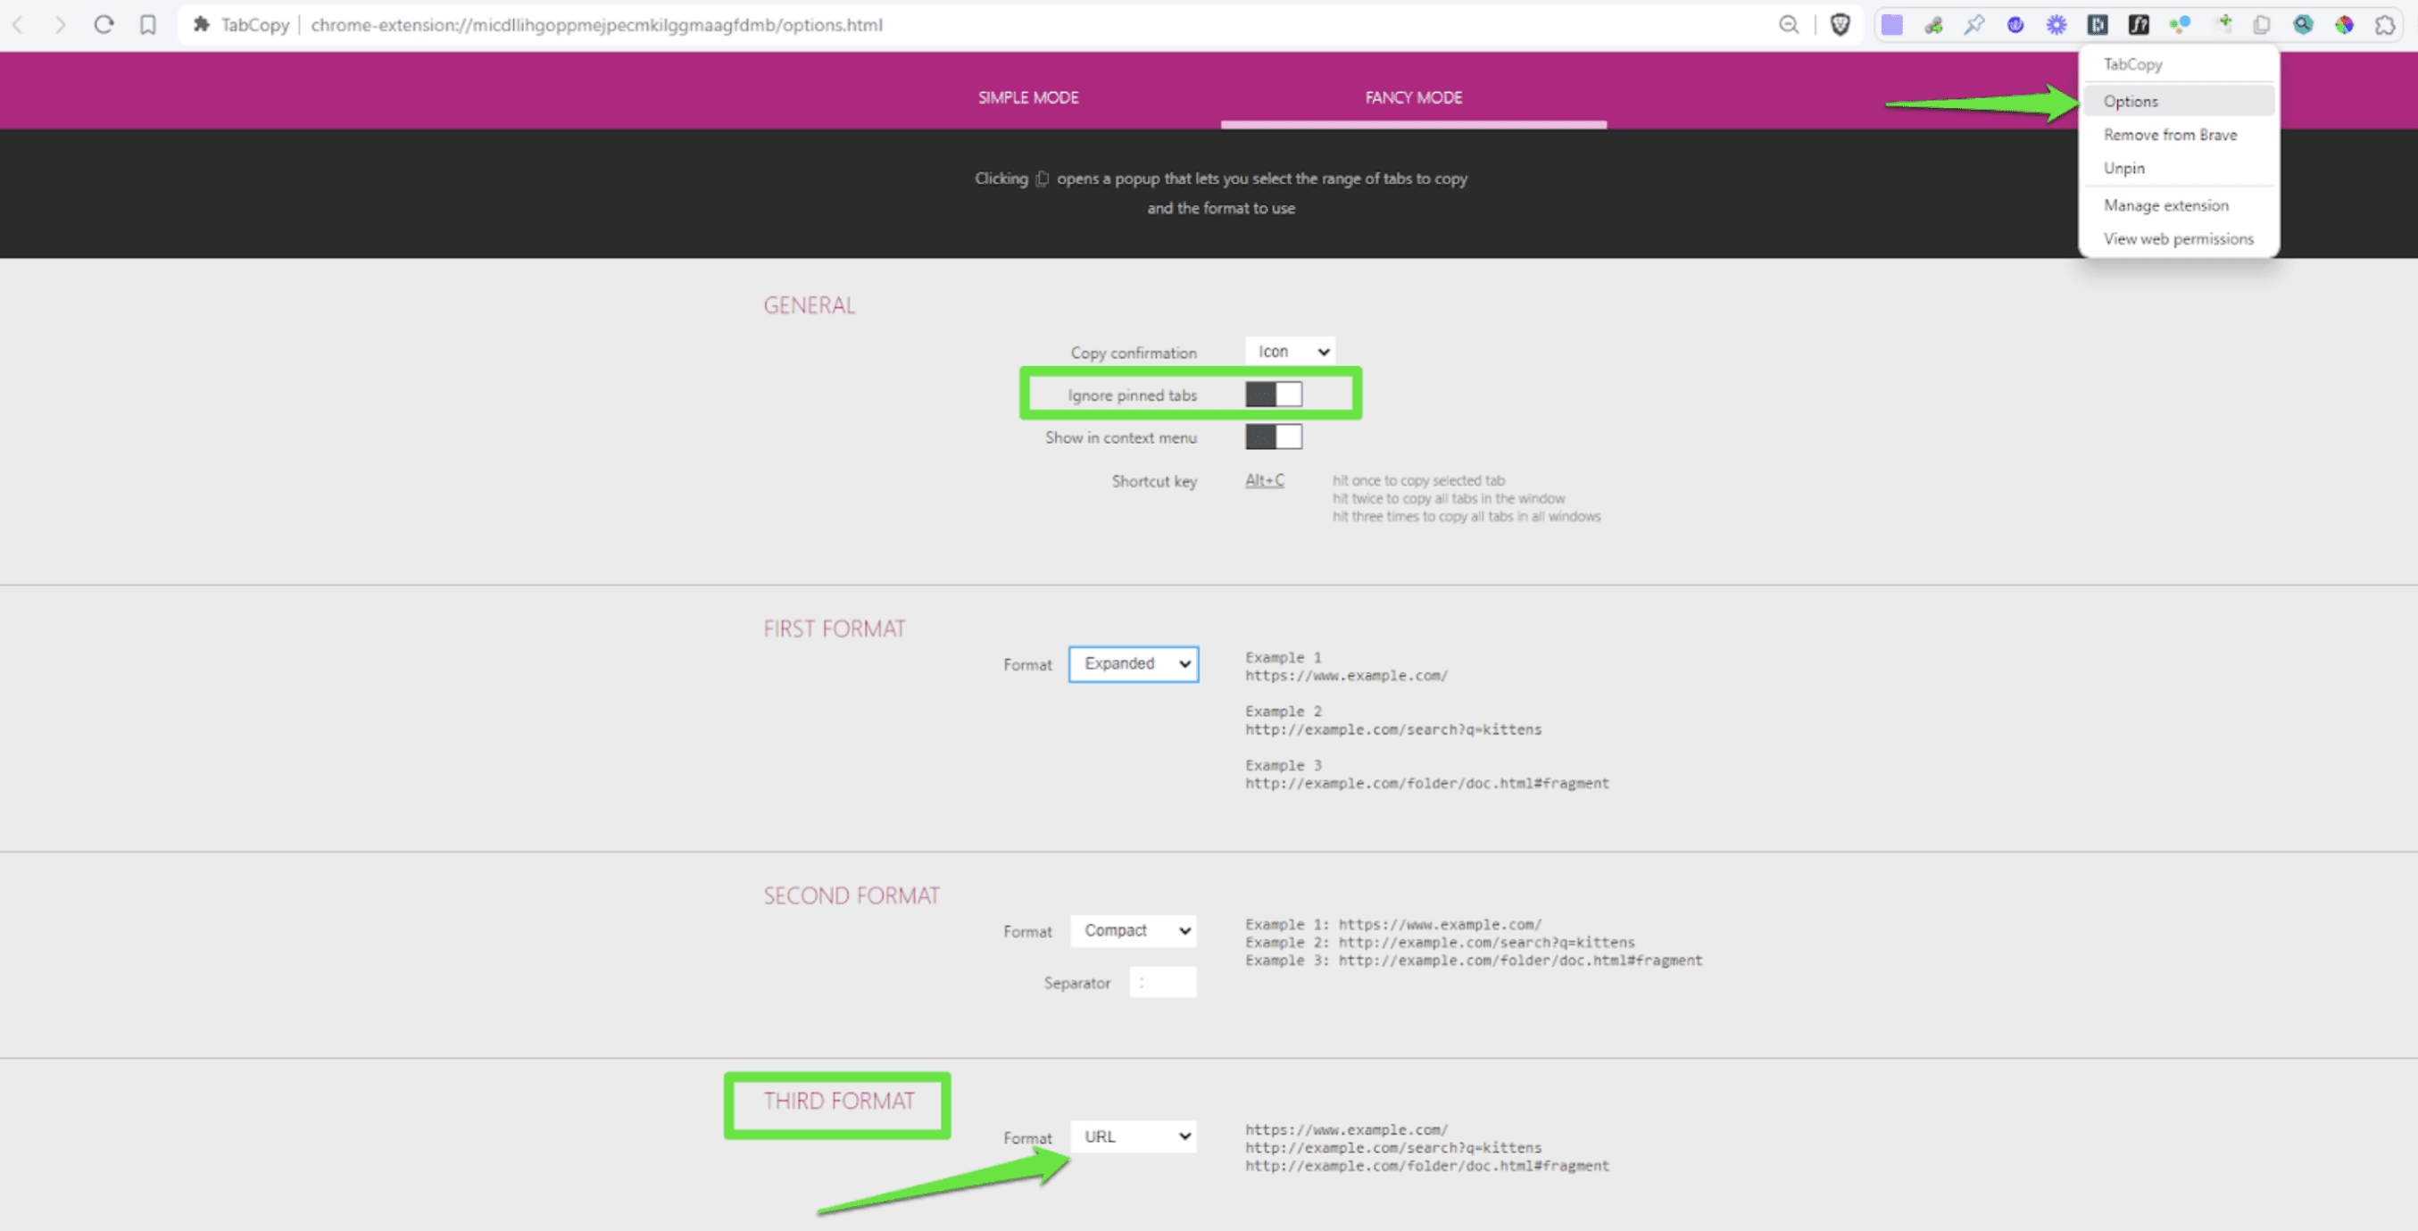Click the Alt+C shortcut key link

pyautogui.click(x=1265, y=481)
